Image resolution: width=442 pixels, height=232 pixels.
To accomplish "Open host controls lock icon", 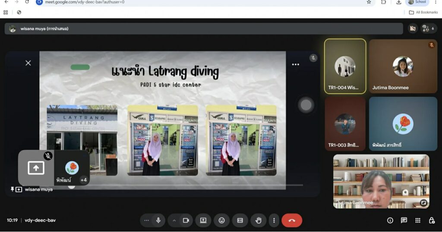I will (x=431, y=220).
